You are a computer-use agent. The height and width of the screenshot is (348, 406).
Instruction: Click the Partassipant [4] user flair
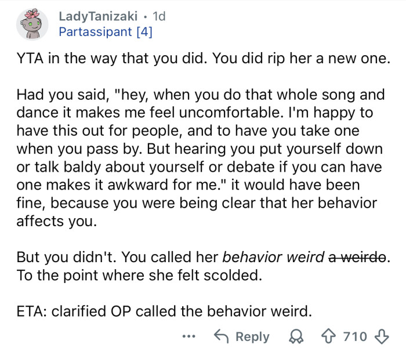[106, 31]
